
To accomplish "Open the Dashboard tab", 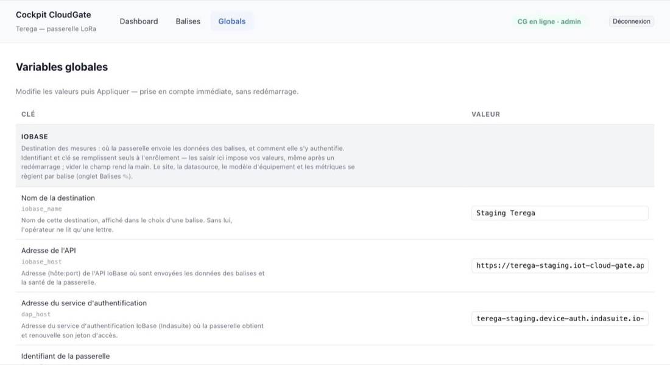I will click(138, 21).
